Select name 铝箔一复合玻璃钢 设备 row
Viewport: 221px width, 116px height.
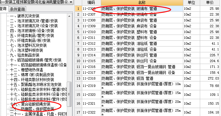coord(142,73)
